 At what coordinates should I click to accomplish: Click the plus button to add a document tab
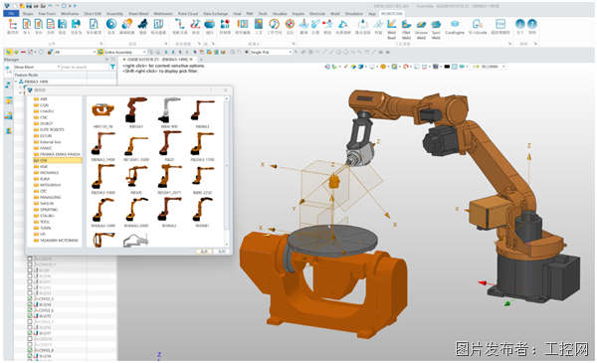pos(201,60)
